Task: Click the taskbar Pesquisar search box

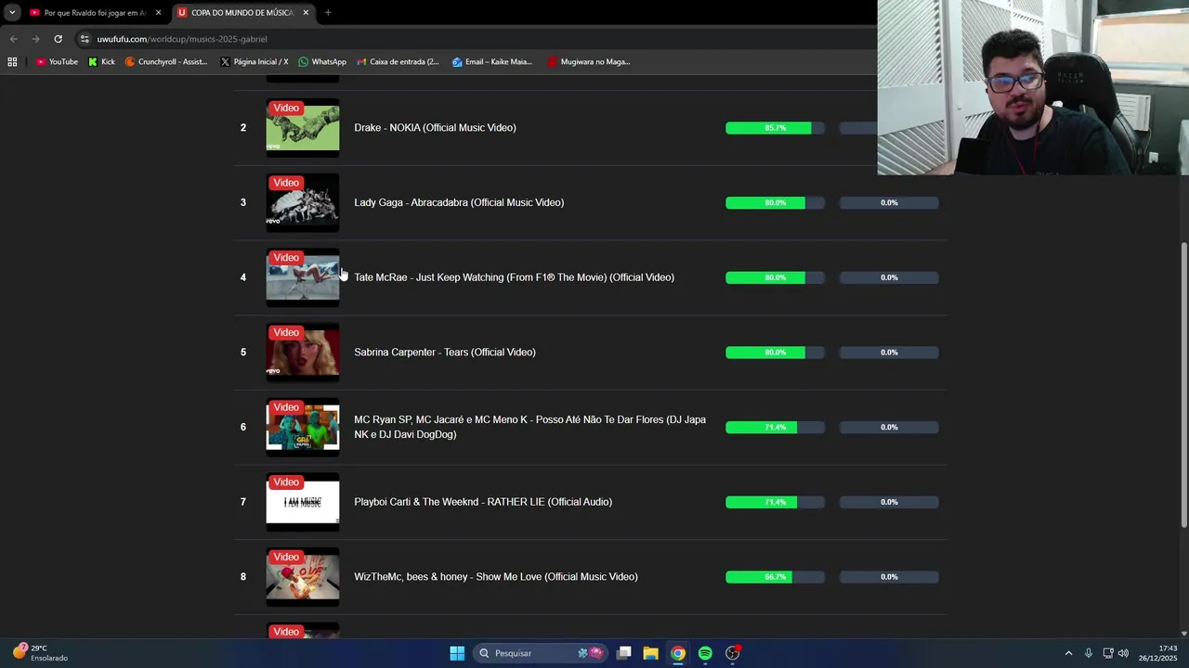Action: point(540,653)
